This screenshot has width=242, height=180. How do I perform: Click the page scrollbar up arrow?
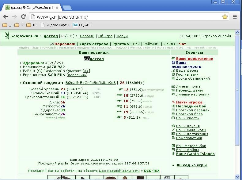pyautogui.click(x=237, y=32)
